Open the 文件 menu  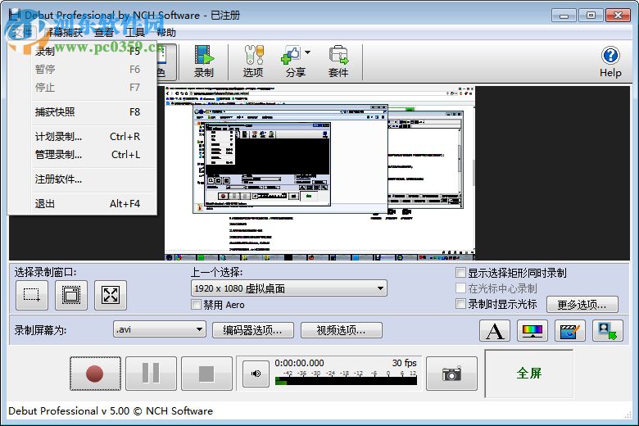21,32
